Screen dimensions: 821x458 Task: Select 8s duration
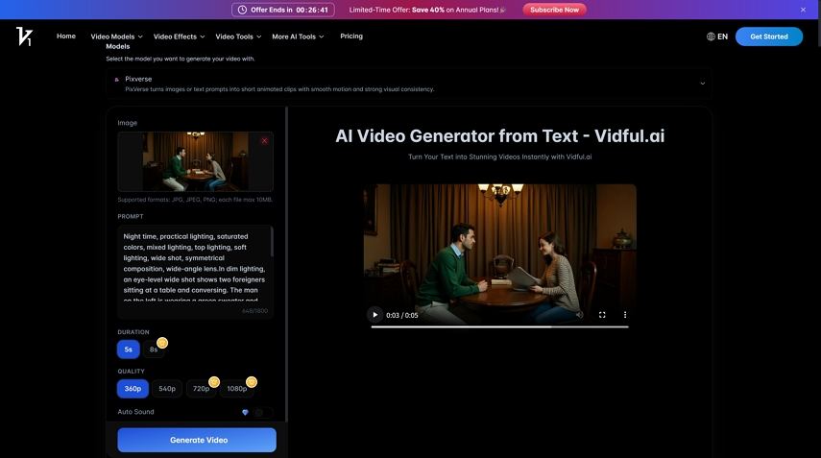pyautogui.click(x=154, y=350)
